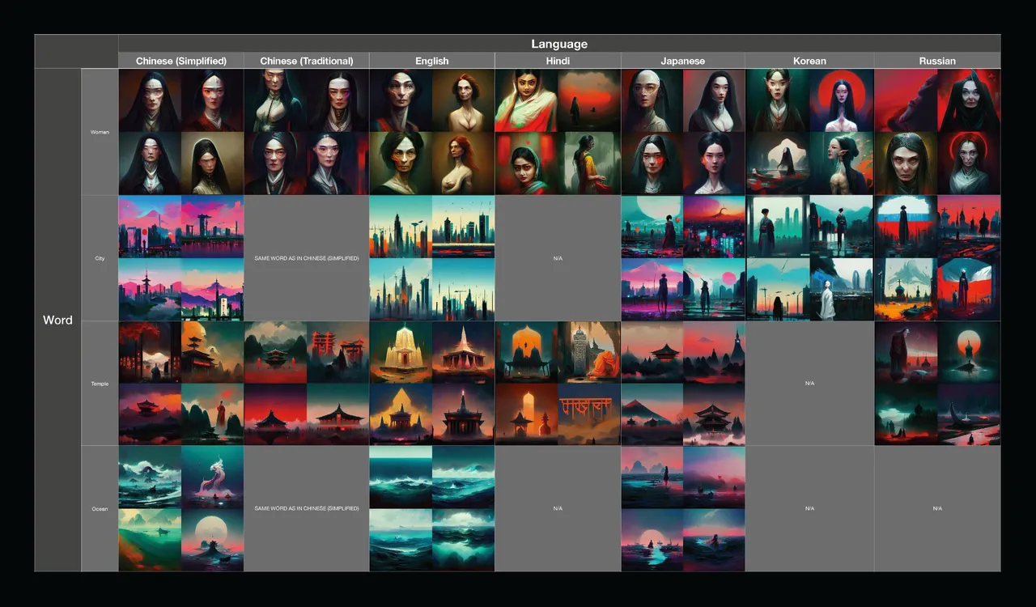This screenshot has width=1036, height=607.
Task: Select the 'Chinese (Traditional)' column header
Action: 307,61
